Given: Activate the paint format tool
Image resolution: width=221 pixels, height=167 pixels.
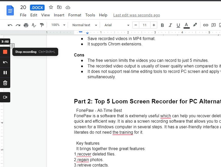Looking at the screenshot, I should click(42, 25).
